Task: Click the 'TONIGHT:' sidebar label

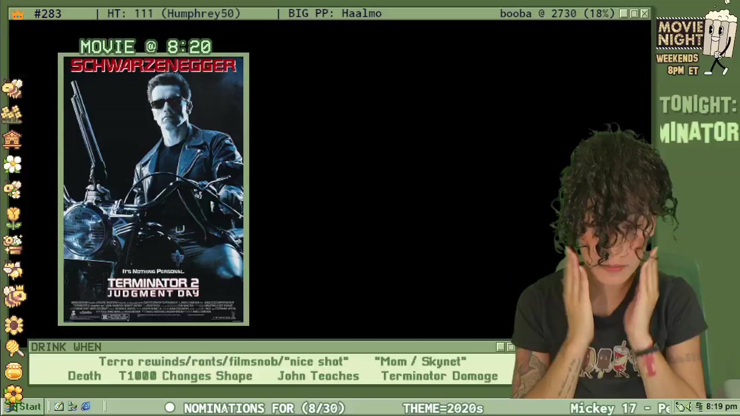Action: 698,105
